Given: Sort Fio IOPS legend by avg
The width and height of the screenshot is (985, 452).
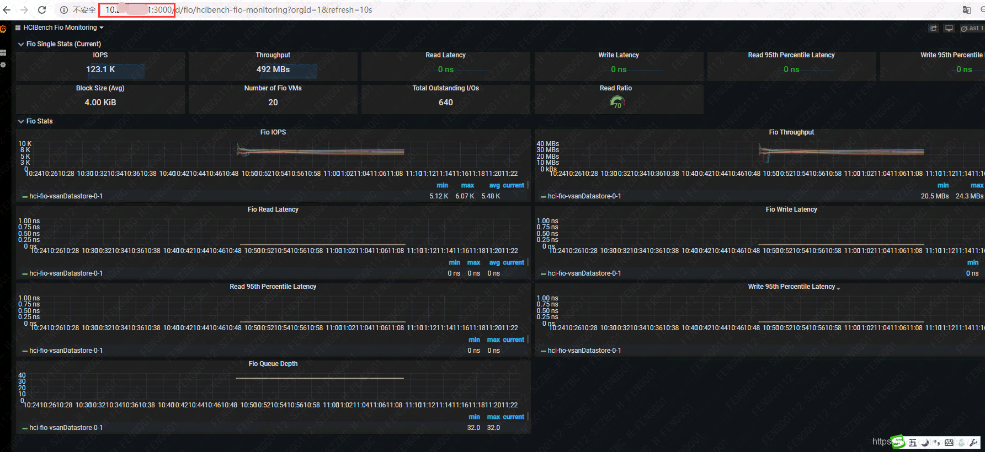Looking at the screenshot, I should 494,186.
